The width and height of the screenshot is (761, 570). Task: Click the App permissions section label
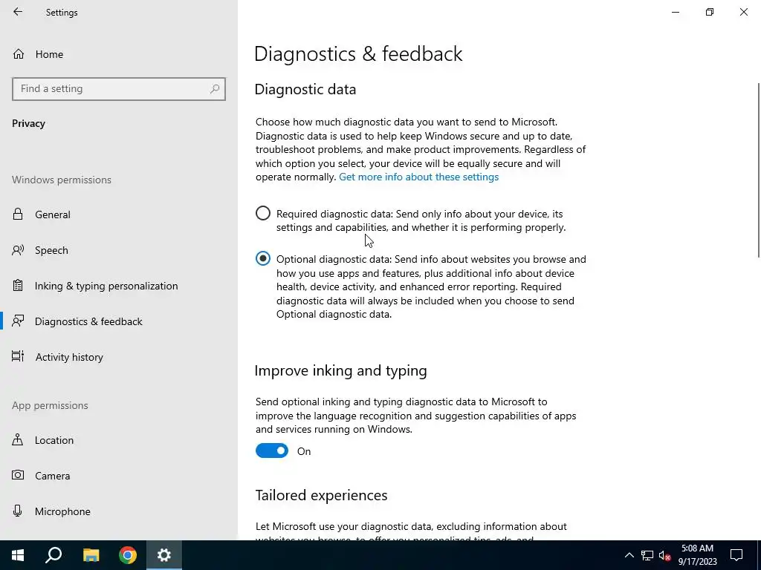point(50,405)
